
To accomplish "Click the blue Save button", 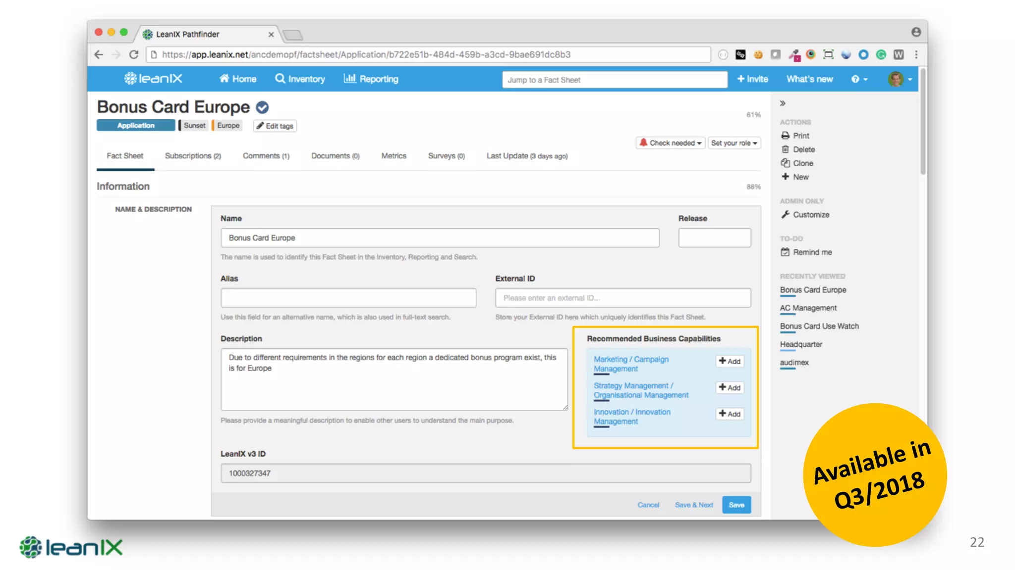I will (736, 505).
